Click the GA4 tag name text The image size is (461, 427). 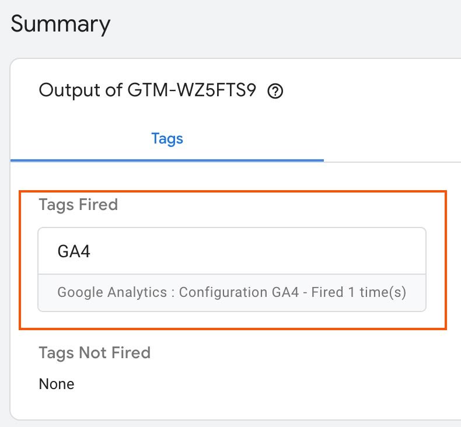(x=74, y=251)
